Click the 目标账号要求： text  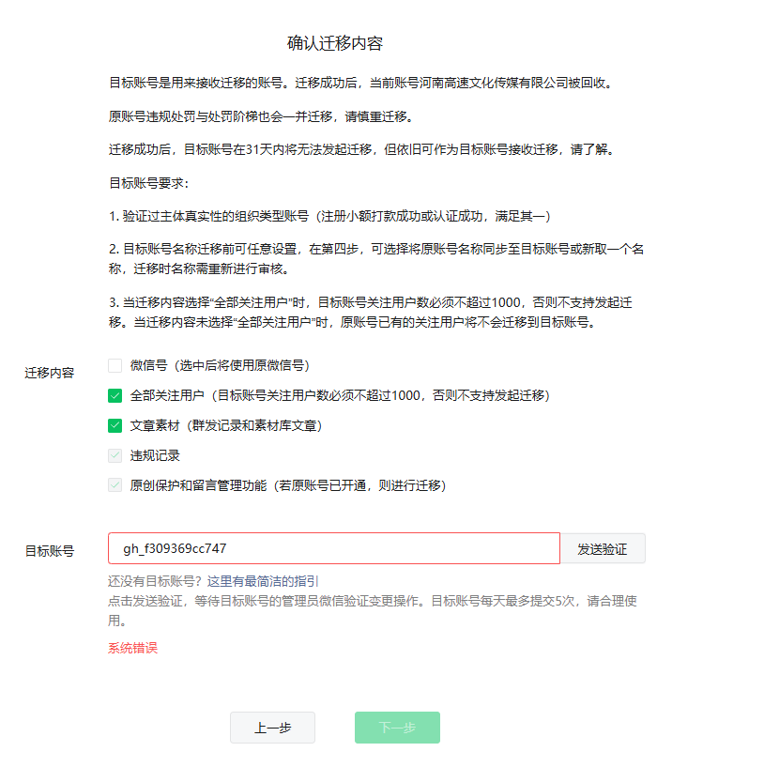[148, 183]
